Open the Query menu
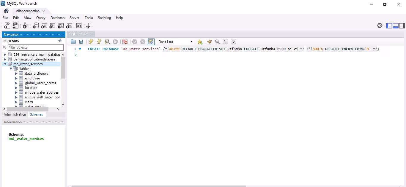Viewport: 406px width, 187px height. click(x=41, y=18)
